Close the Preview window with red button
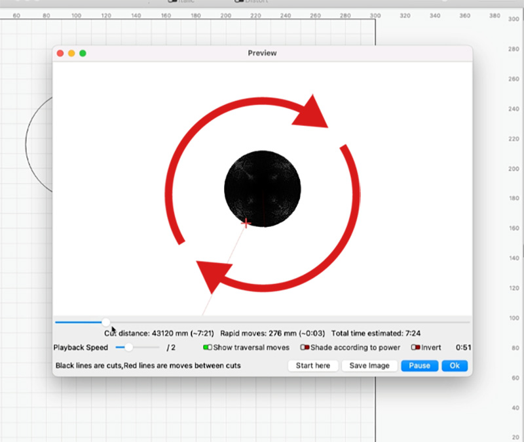 60,53
